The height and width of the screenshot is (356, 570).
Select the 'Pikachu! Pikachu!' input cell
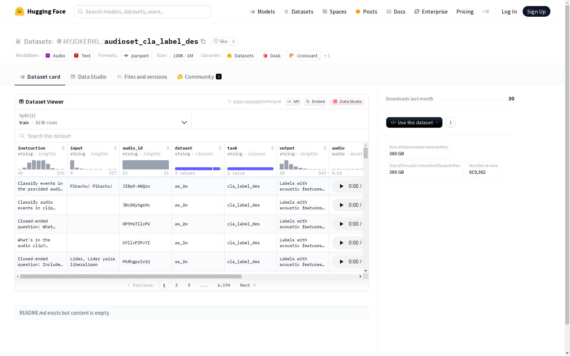coord(93,186)
